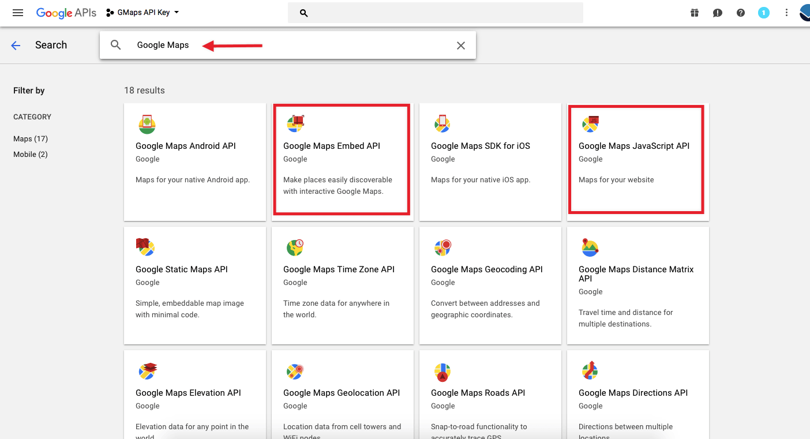Viewport: 810px width, 439px height.
Task: Open Google Static Maps API title
Action: pyautogui.click(x=182, y=269)
